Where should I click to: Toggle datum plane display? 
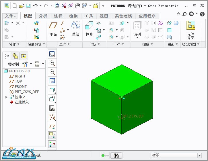(52, 126)
